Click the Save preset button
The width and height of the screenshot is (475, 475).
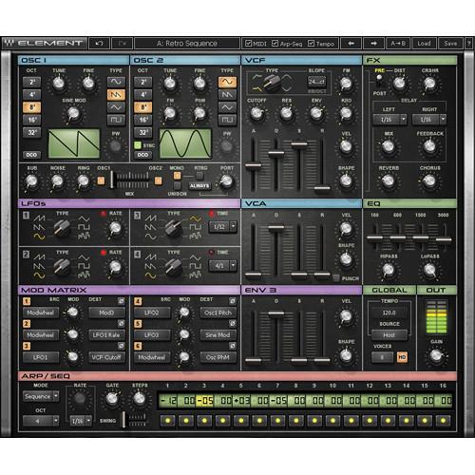tap(450, 43)
